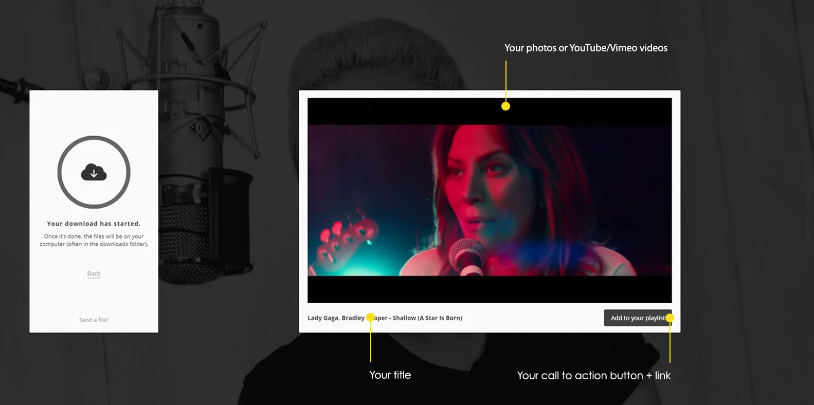814x405 pixels.
Task: Click the Back link in download panel
Action: point(94,273)
